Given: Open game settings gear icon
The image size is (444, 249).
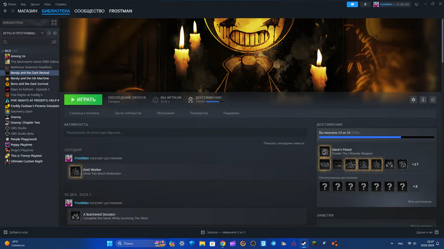Looking at the screenshot, I should [413, 100].
